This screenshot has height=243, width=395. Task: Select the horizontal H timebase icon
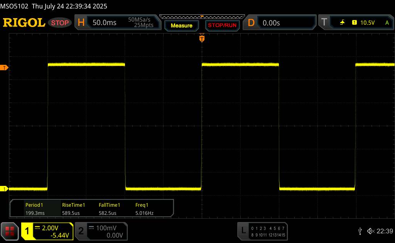(x=81, y=23)
